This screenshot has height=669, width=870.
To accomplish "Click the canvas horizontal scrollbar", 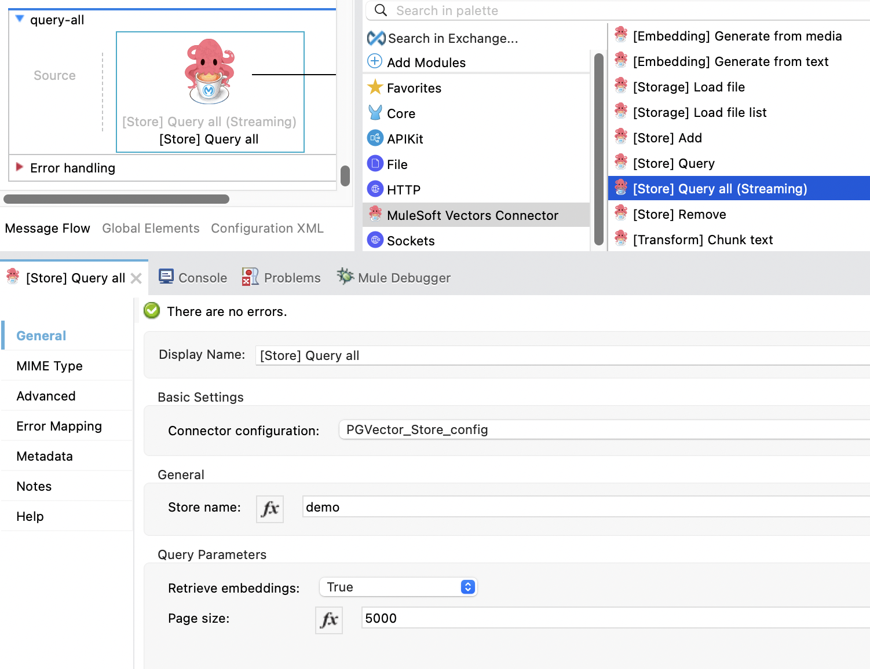I will coord(116,199).
